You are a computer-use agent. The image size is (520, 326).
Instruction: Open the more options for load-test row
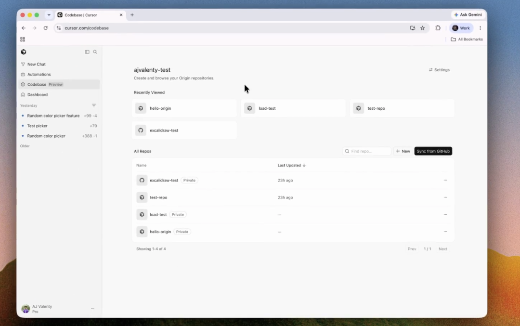tap(445, 215)
